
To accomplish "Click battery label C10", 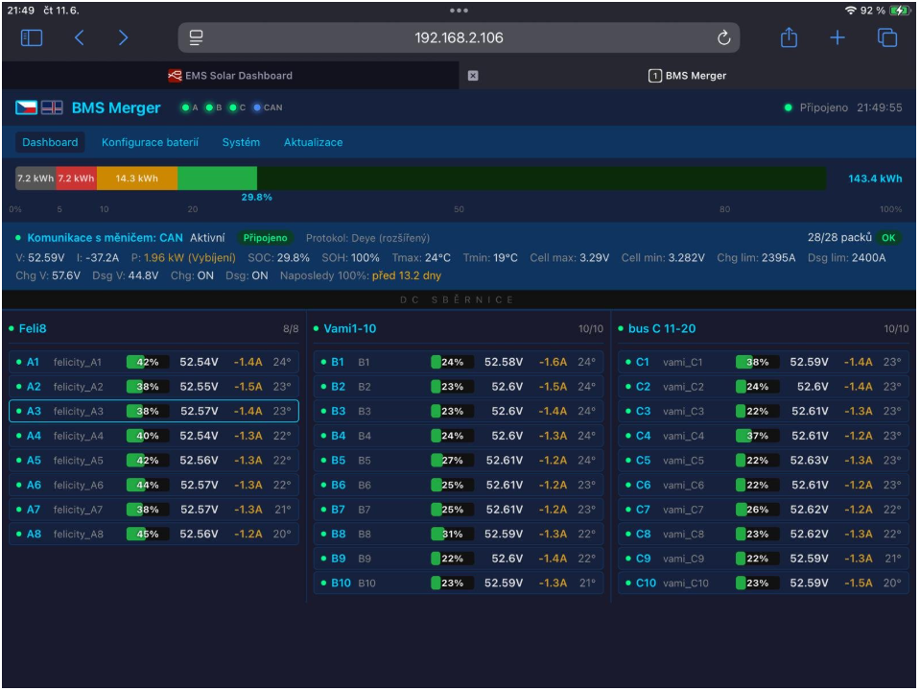I will (646, 583).
